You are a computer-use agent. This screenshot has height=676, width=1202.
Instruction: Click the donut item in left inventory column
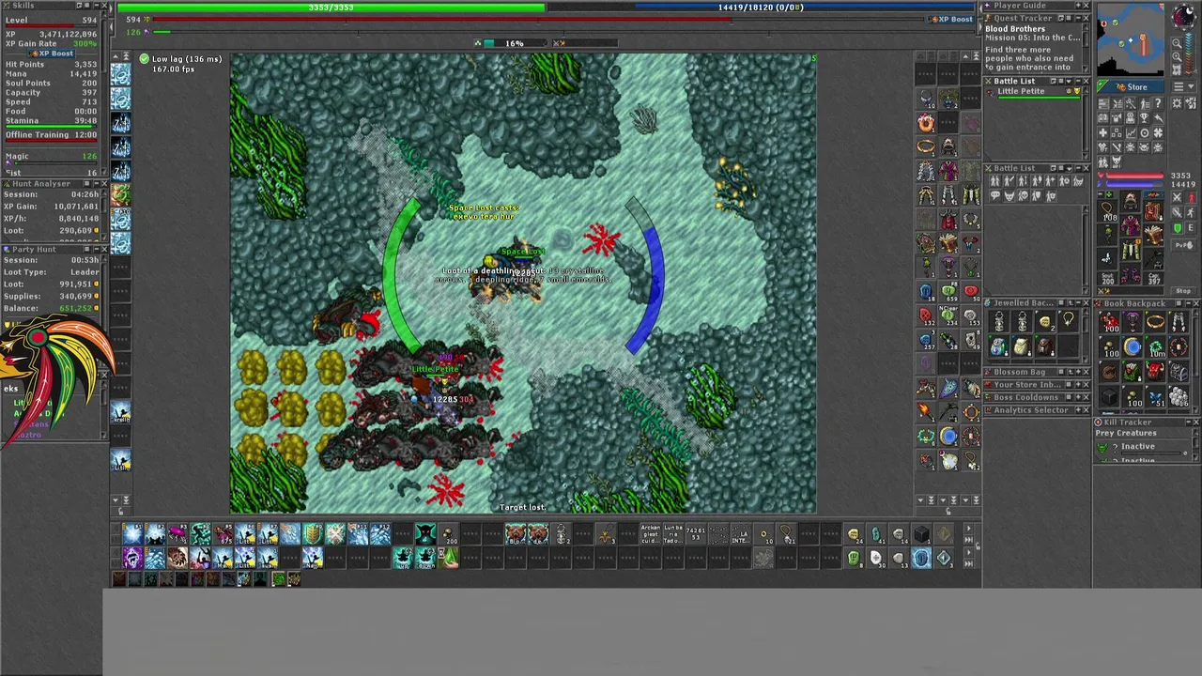(925, 121)
